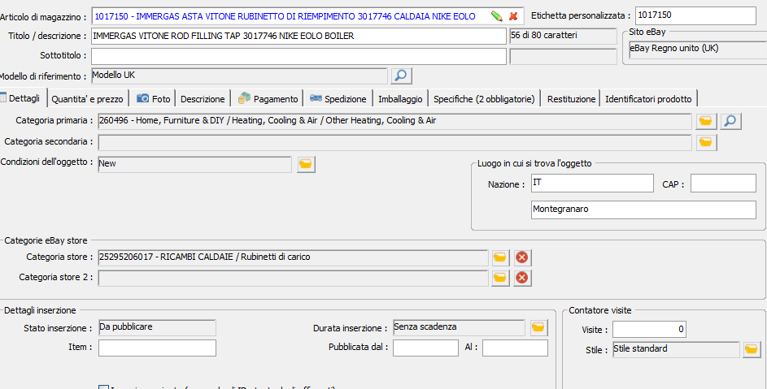The width and height of the screenshot is (767, 389).
Task: Click the CAP input field
Action: tap(723, 184)
